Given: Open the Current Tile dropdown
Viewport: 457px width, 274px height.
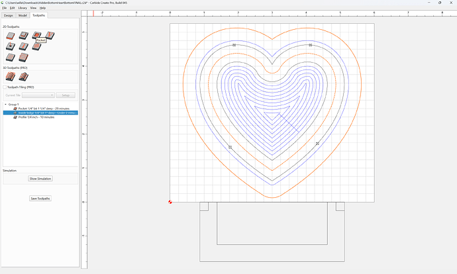Looking at the screenshot, I should click(38, 95).
